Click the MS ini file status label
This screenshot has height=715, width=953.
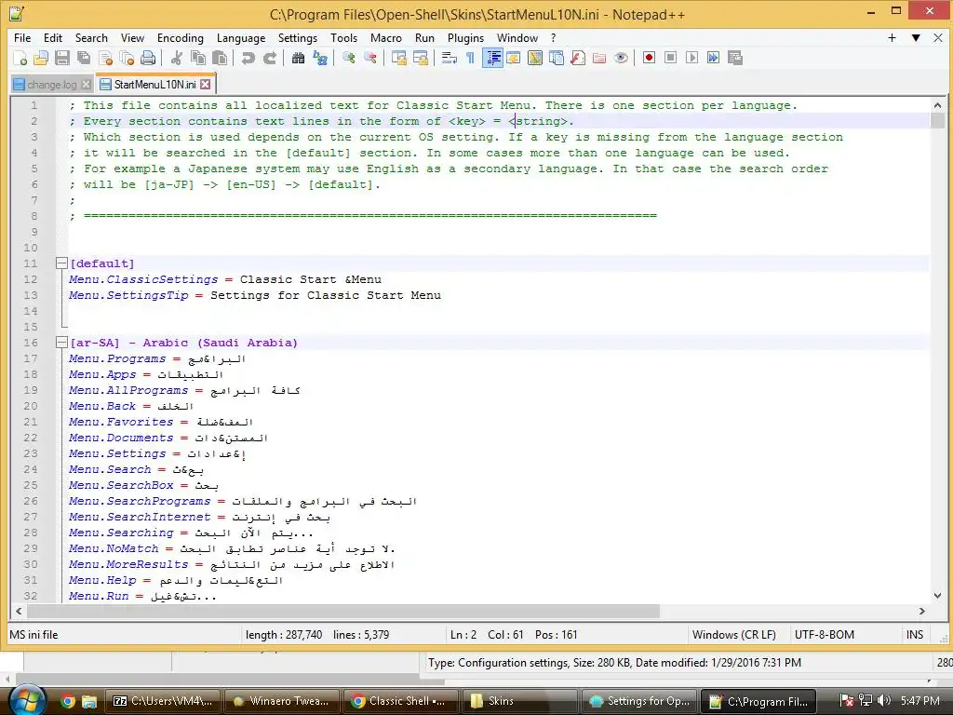(x=34, y=635)
